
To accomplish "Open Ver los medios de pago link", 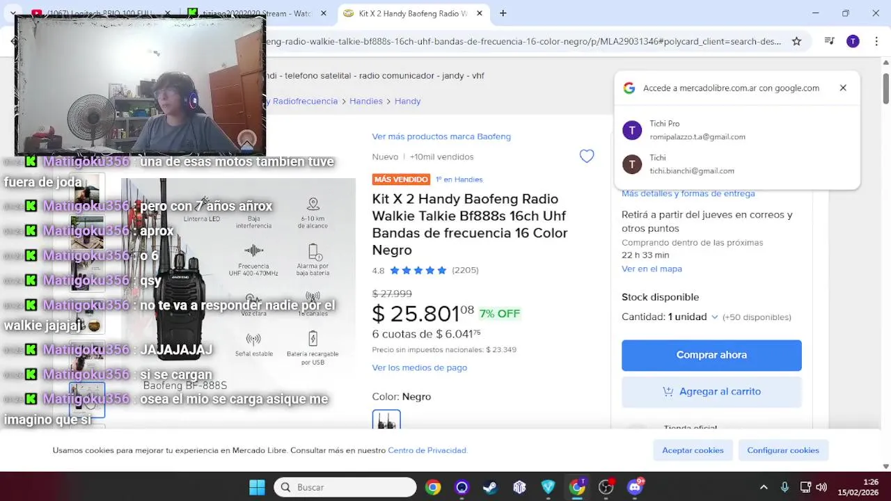I will (x=420, y=367).
